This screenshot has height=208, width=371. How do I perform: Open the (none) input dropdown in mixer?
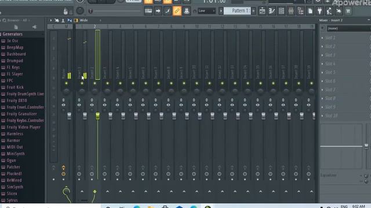click(x=349, y=28)
